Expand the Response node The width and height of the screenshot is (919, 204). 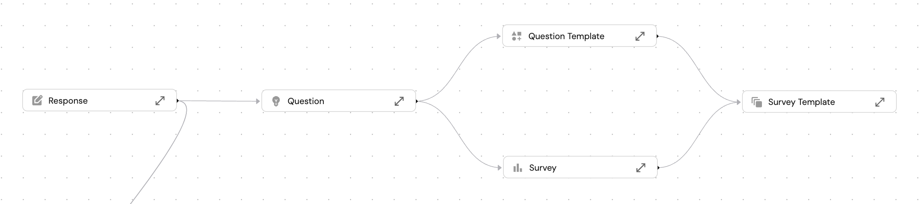[160, 100]
